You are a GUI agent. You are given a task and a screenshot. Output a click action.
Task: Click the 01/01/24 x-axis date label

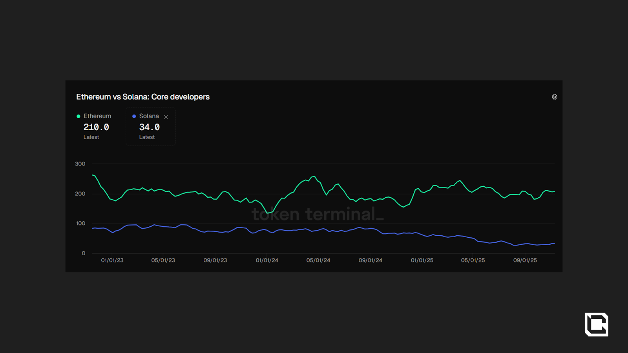pyautogui.click(x=267, y=260)
